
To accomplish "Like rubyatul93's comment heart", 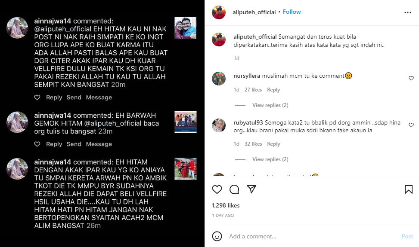I will click(411, 125).
